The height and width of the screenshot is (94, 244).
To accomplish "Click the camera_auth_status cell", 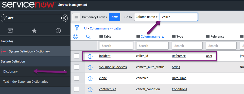I will coord(150,67).
